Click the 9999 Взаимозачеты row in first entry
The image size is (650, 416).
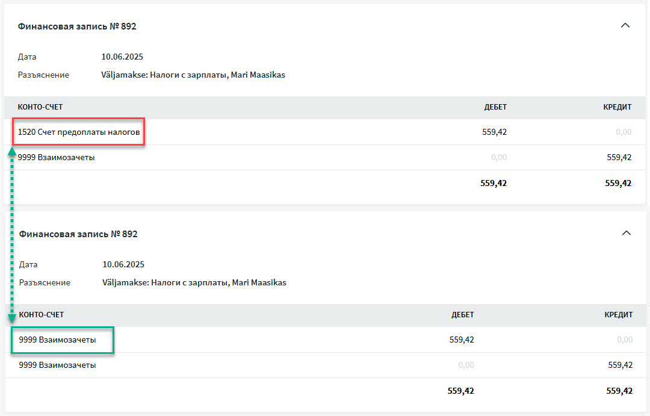click(x=324, y=158)
